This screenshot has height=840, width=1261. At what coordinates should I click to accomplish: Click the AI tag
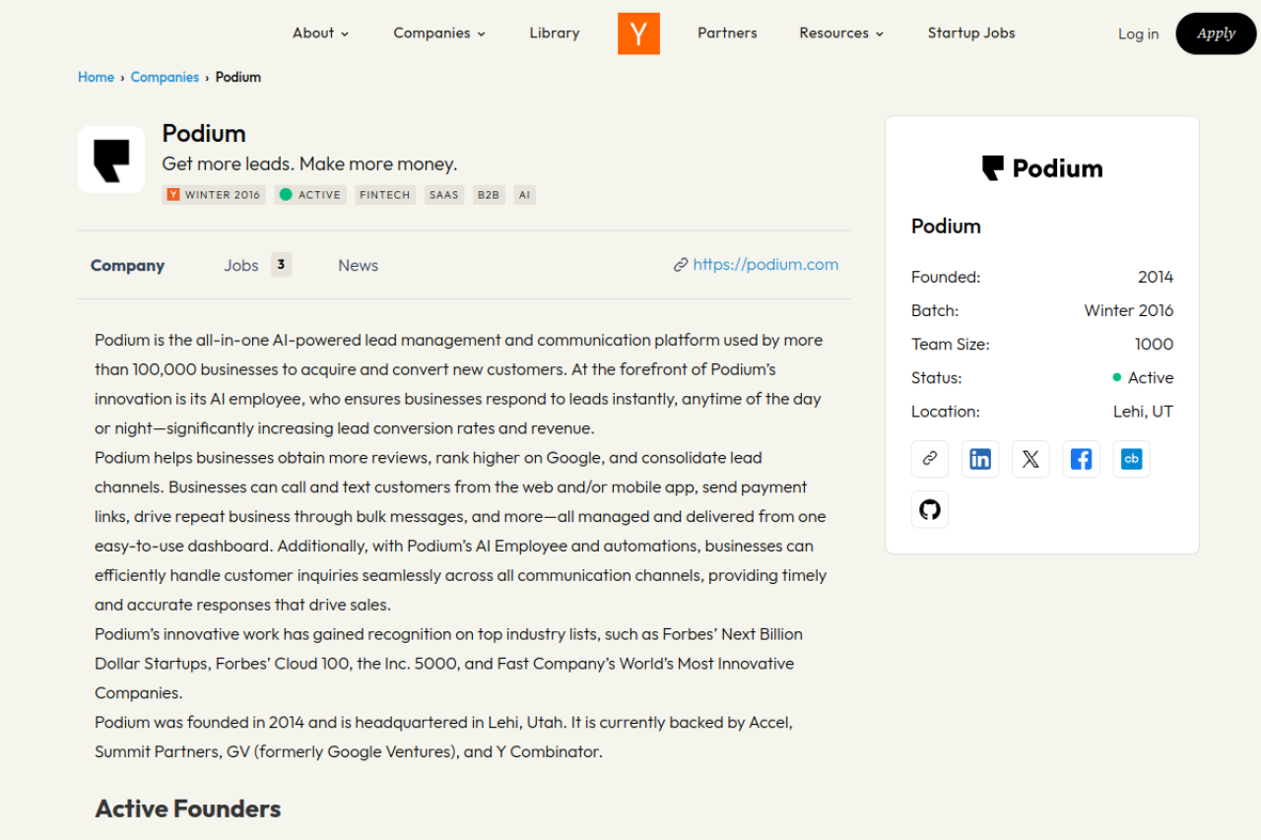pos(525,195)
